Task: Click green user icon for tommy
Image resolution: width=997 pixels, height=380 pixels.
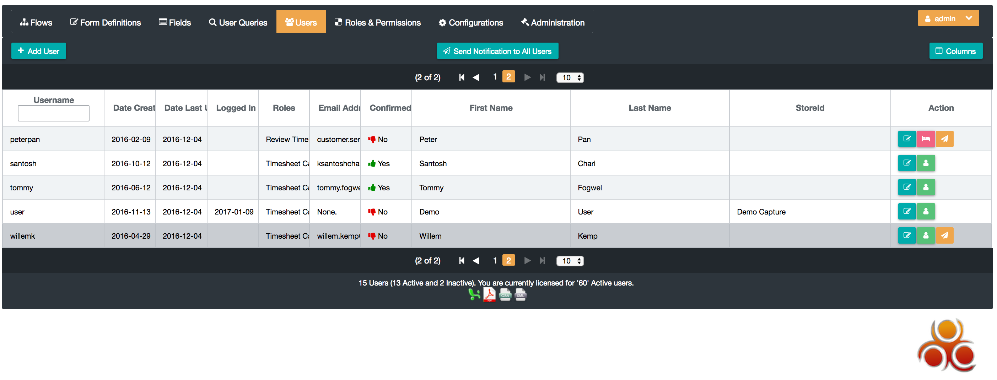Action: 925,187
